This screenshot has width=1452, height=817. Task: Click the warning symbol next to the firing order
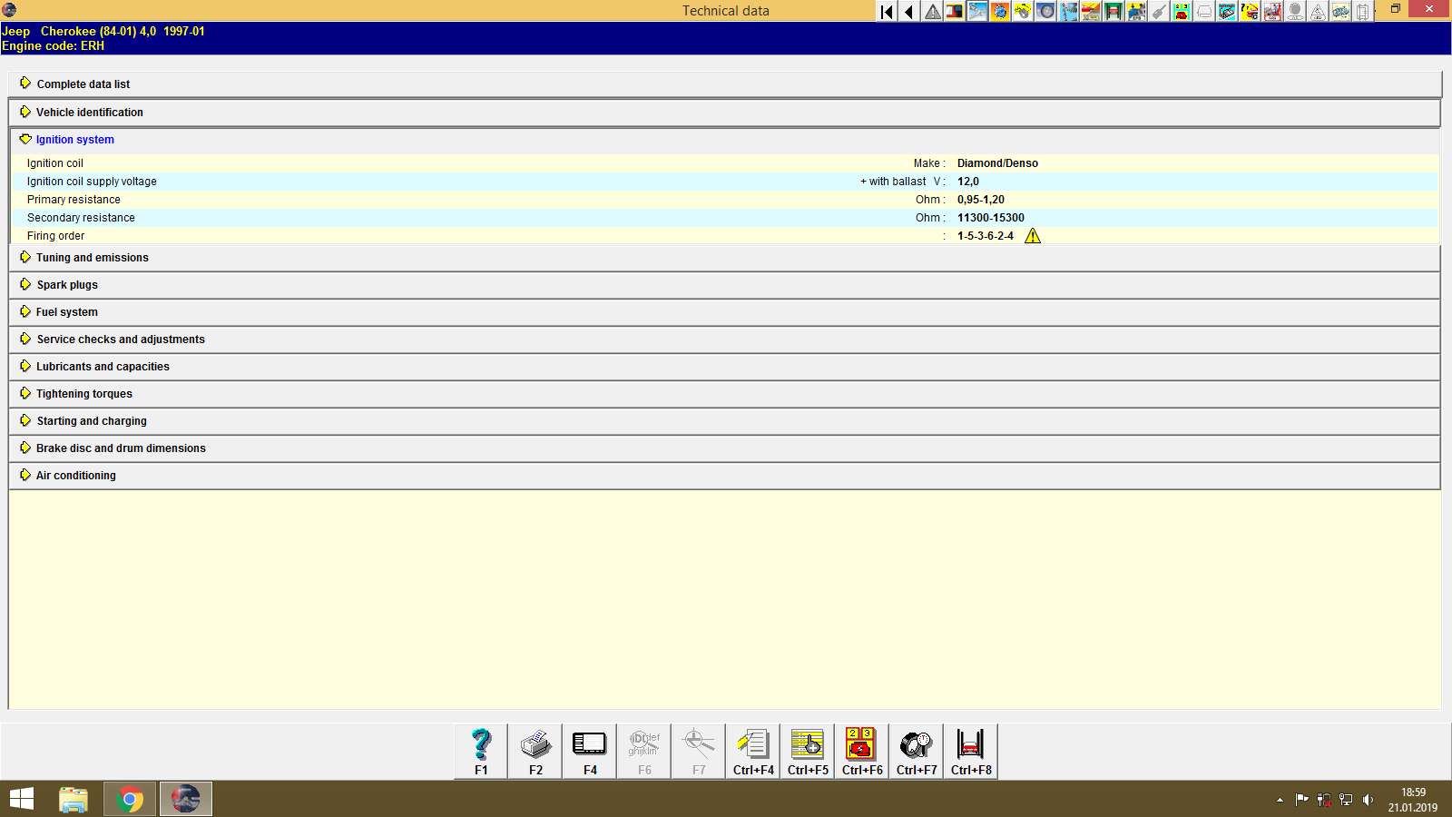pyautogui.click(x=1032, y=235)
